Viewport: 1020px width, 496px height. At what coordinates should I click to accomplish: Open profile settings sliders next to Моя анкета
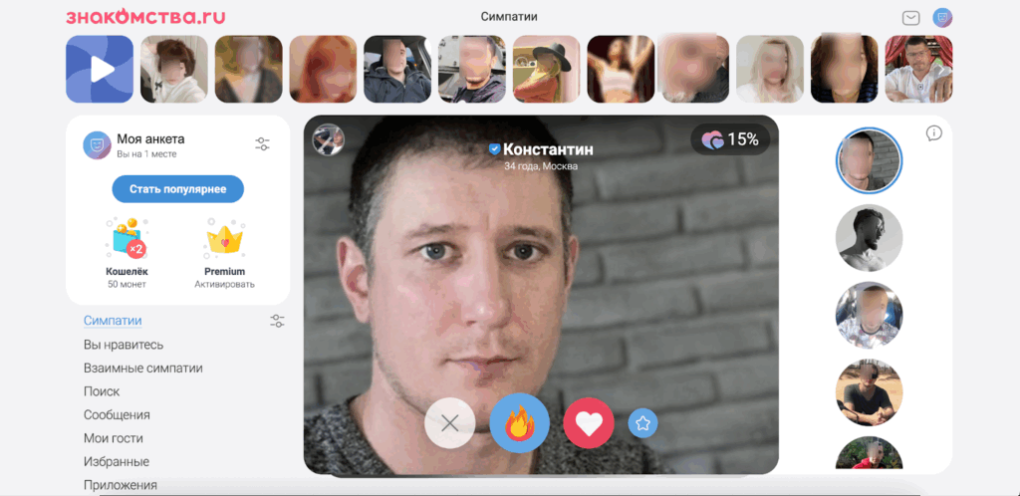click(x=263, y=144)
